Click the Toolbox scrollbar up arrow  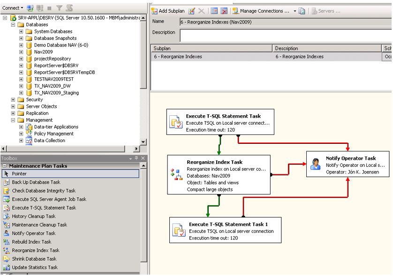144,166
